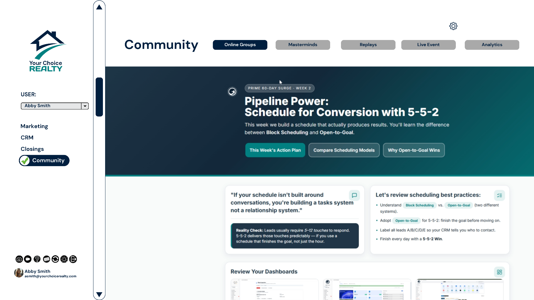Click the ticket-shaped icon in the sidebar
This screenshot has height=300, width=534.
(x=46, y=259)
